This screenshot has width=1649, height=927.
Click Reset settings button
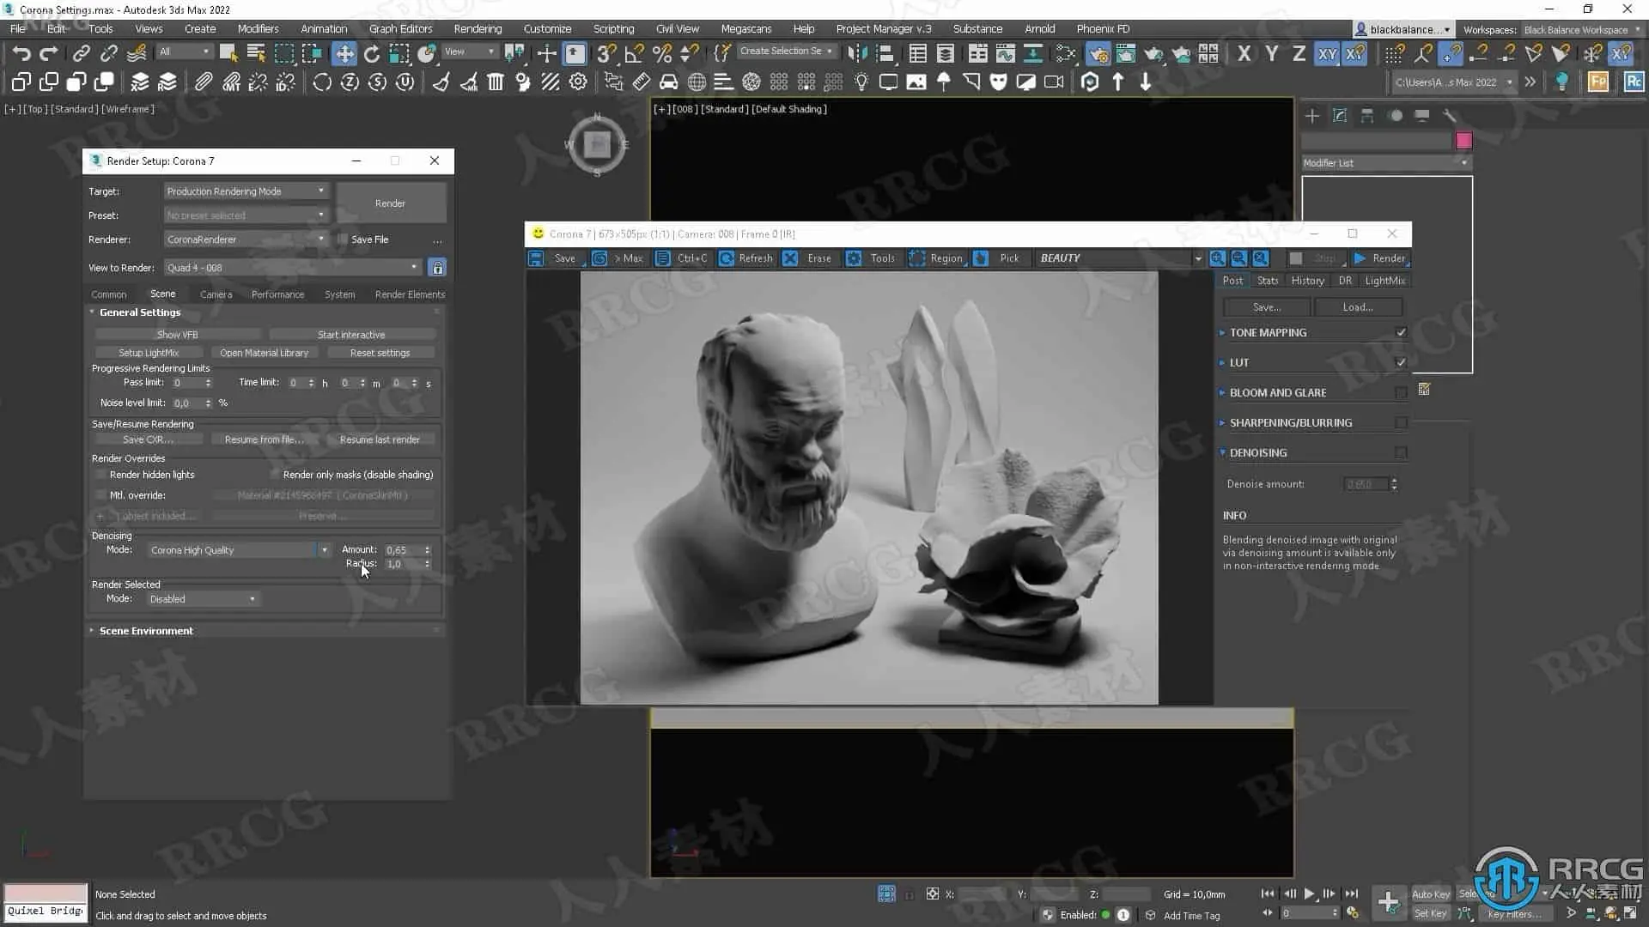(380, 353)
